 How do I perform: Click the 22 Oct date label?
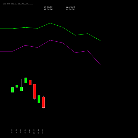[38, 131]
